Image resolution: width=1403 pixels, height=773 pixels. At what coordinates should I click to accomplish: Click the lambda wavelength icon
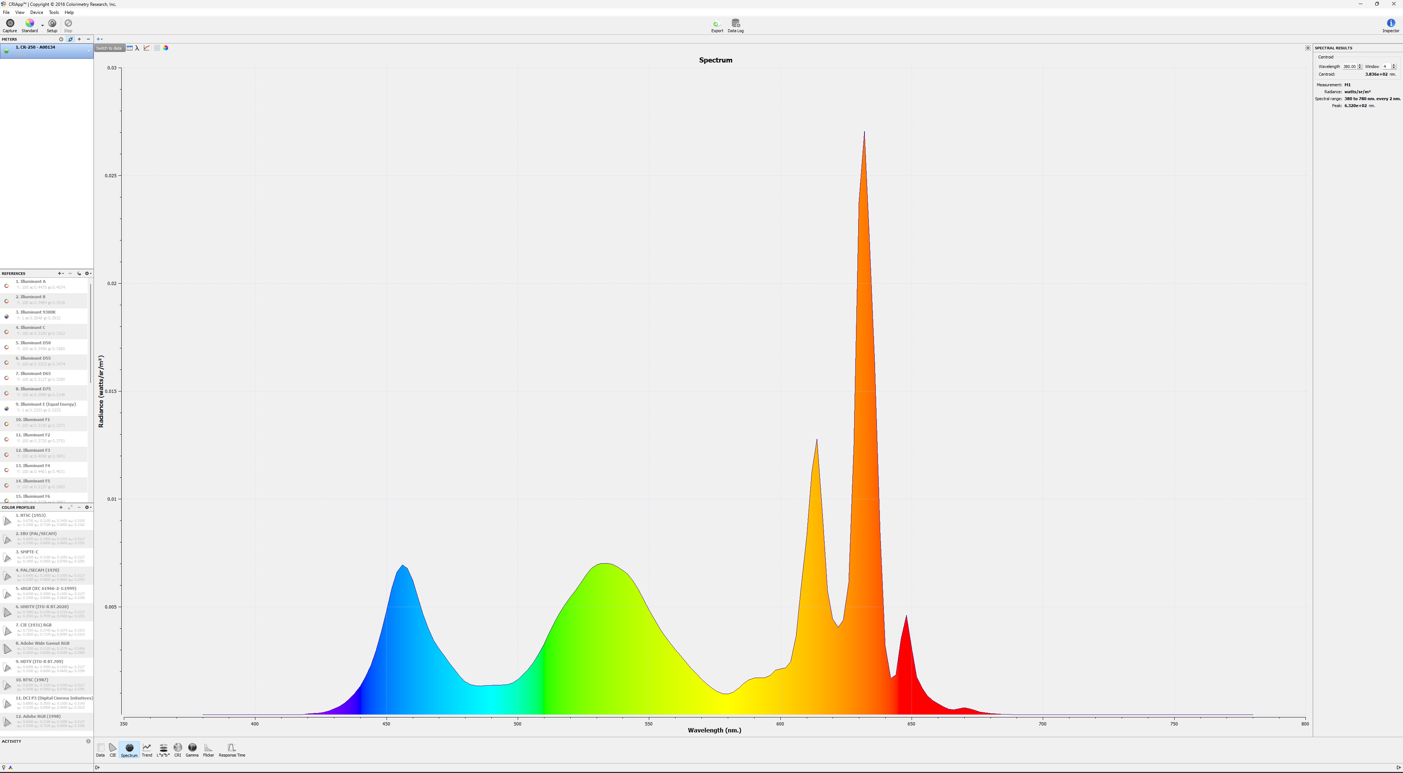[x=137, y=49]
